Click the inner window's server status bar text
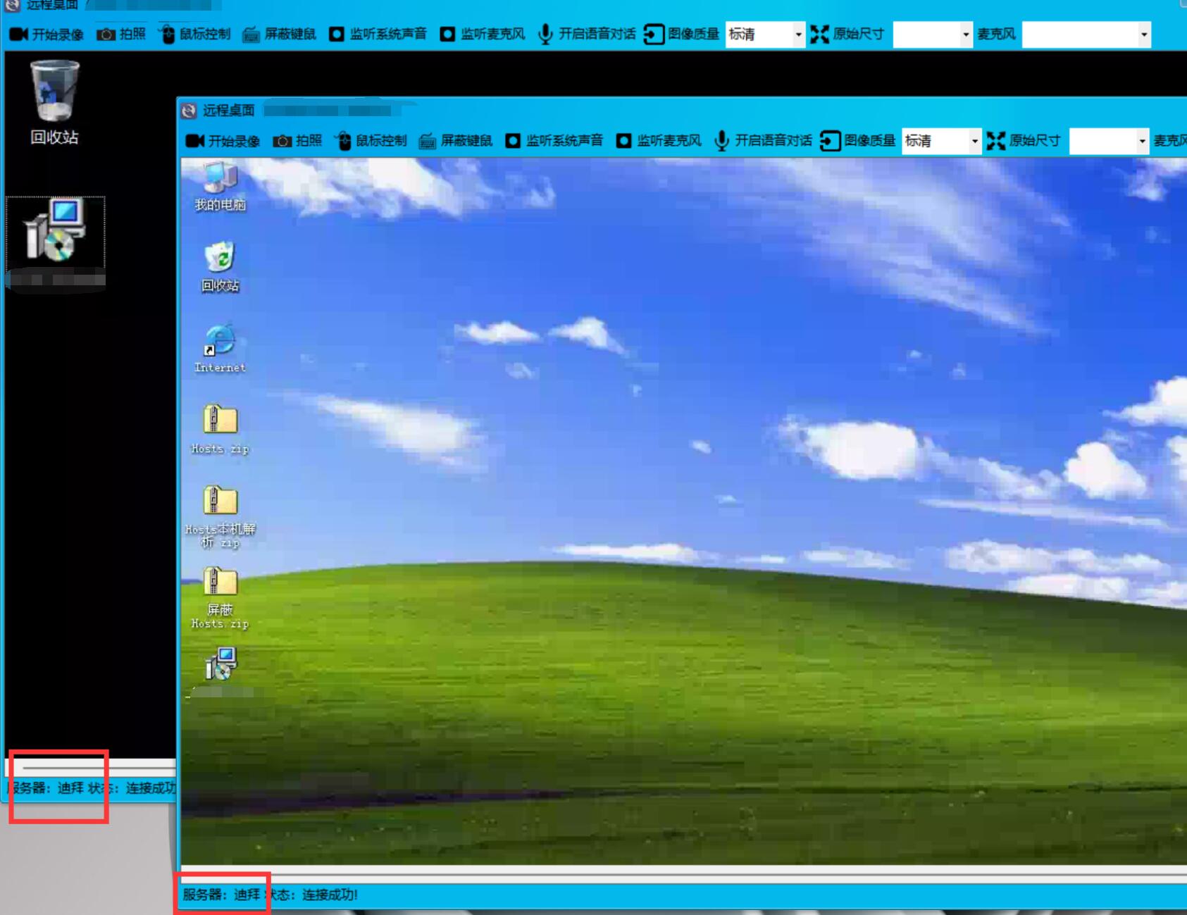This screenshot has height=915, width=1187. coord(270,895)
